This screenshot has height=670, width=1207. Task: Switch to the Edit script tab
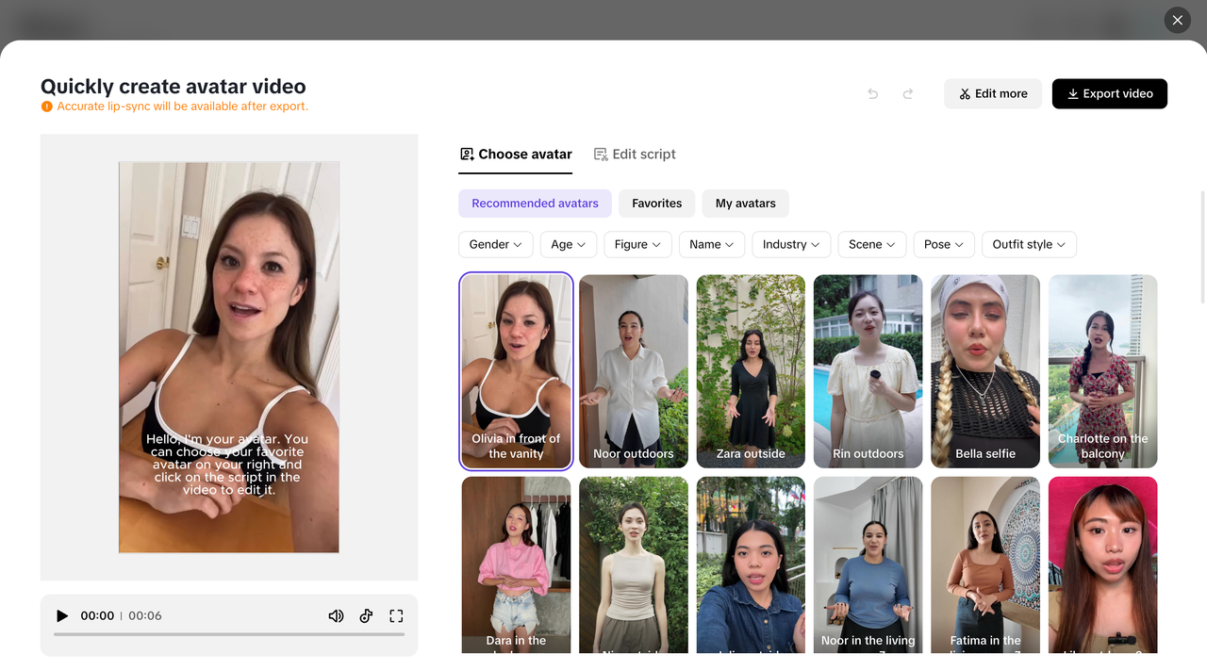tap(635, 154)
